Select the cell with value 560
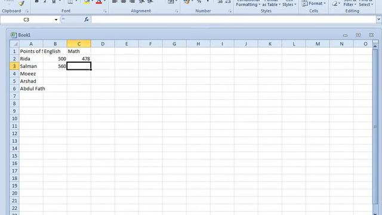The width and height of the screenshot is (382, 215). [x=55, y=66]
